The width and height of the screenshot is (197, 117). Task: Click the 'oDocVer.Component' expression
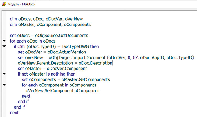67,69
